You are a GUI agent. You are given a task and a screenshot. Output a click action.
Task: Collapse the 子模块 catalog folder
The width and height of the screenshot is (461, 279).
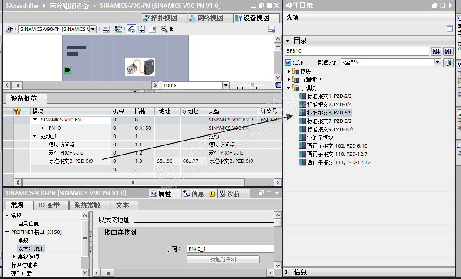(289, 88)
